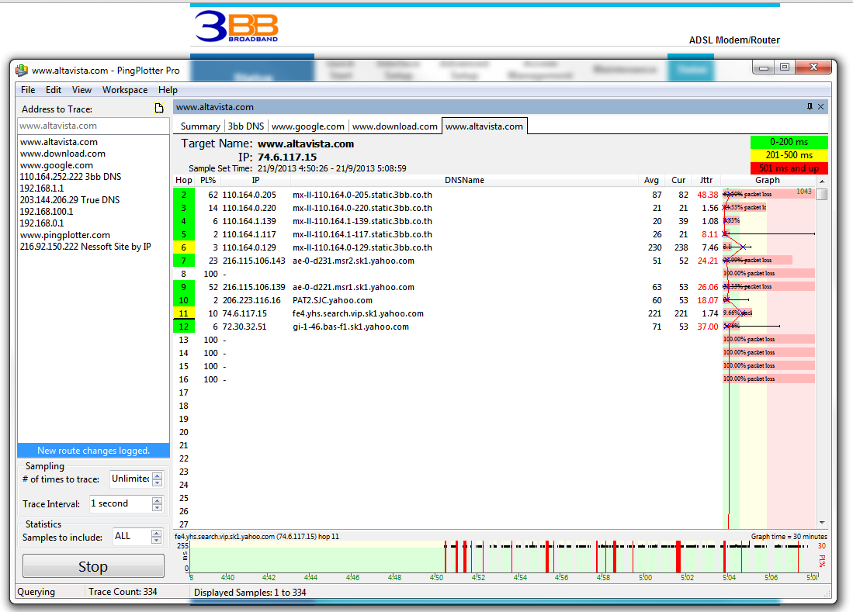Screen dimensions: 853x612
Task: Click the Jttr column header
Action: click(x=706, y=180)
